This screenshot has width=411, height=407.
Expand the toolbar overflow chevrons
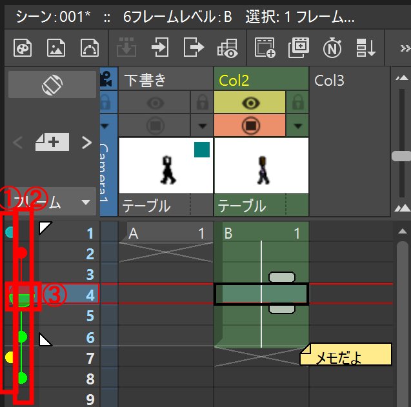point(405,48)
